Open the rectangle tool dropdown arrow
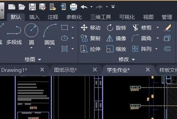 pos(73,27)
